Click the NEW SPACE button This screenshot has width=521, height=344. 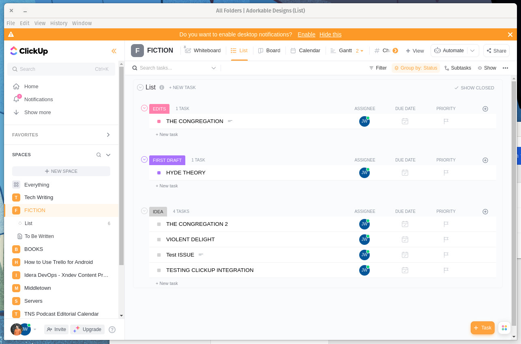click(61, 171)
